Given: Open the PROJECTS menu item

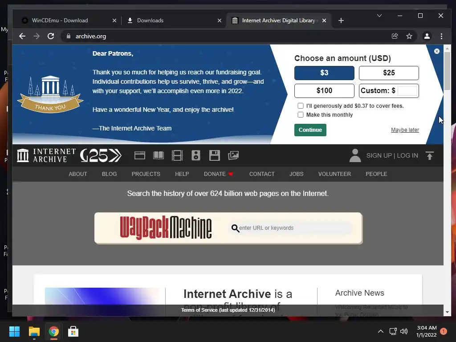Looking at the screenshot, I should pyautogui.click(x=146, y=174).
